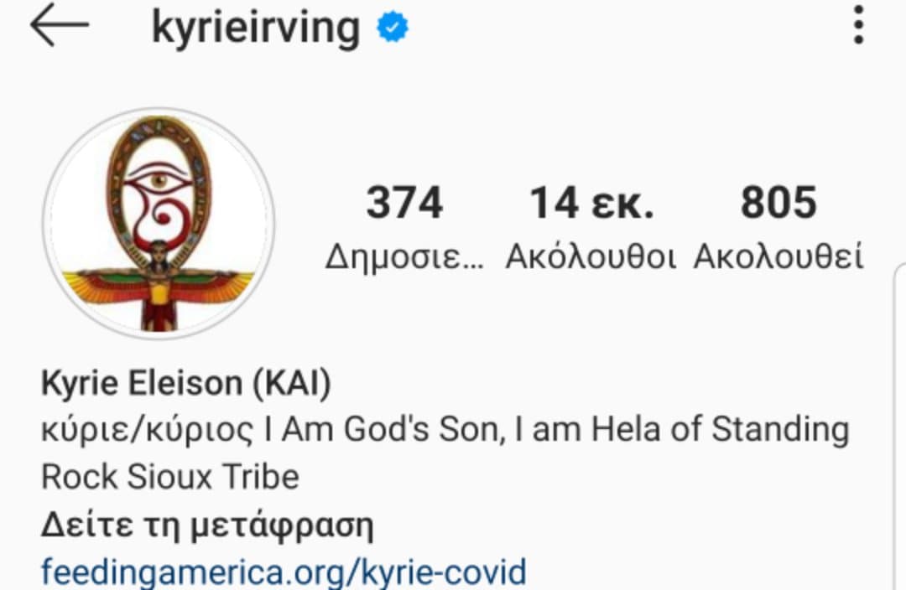Select the "Kyrie Eleison (KAI)" display name

(x=186, y=383)
